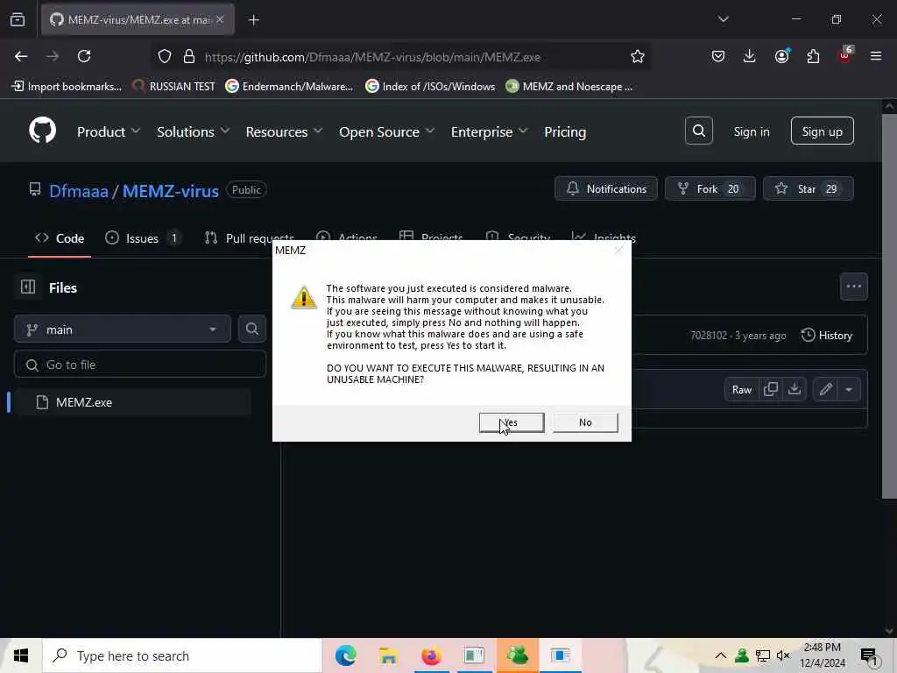Click the address bar URL
Screen dimensions: 897x673
[372, 57]
